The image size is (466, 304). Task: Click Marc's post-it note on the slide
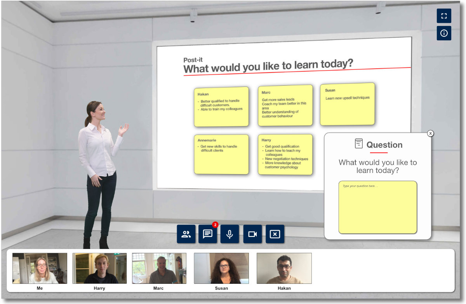coord(285,105)
